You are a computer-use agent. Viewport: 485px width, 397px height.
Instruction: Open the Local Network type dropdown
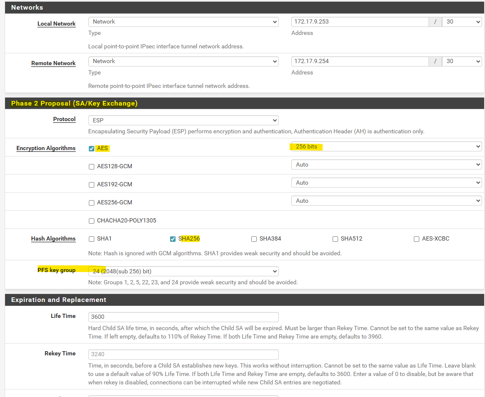click(184, 21)
